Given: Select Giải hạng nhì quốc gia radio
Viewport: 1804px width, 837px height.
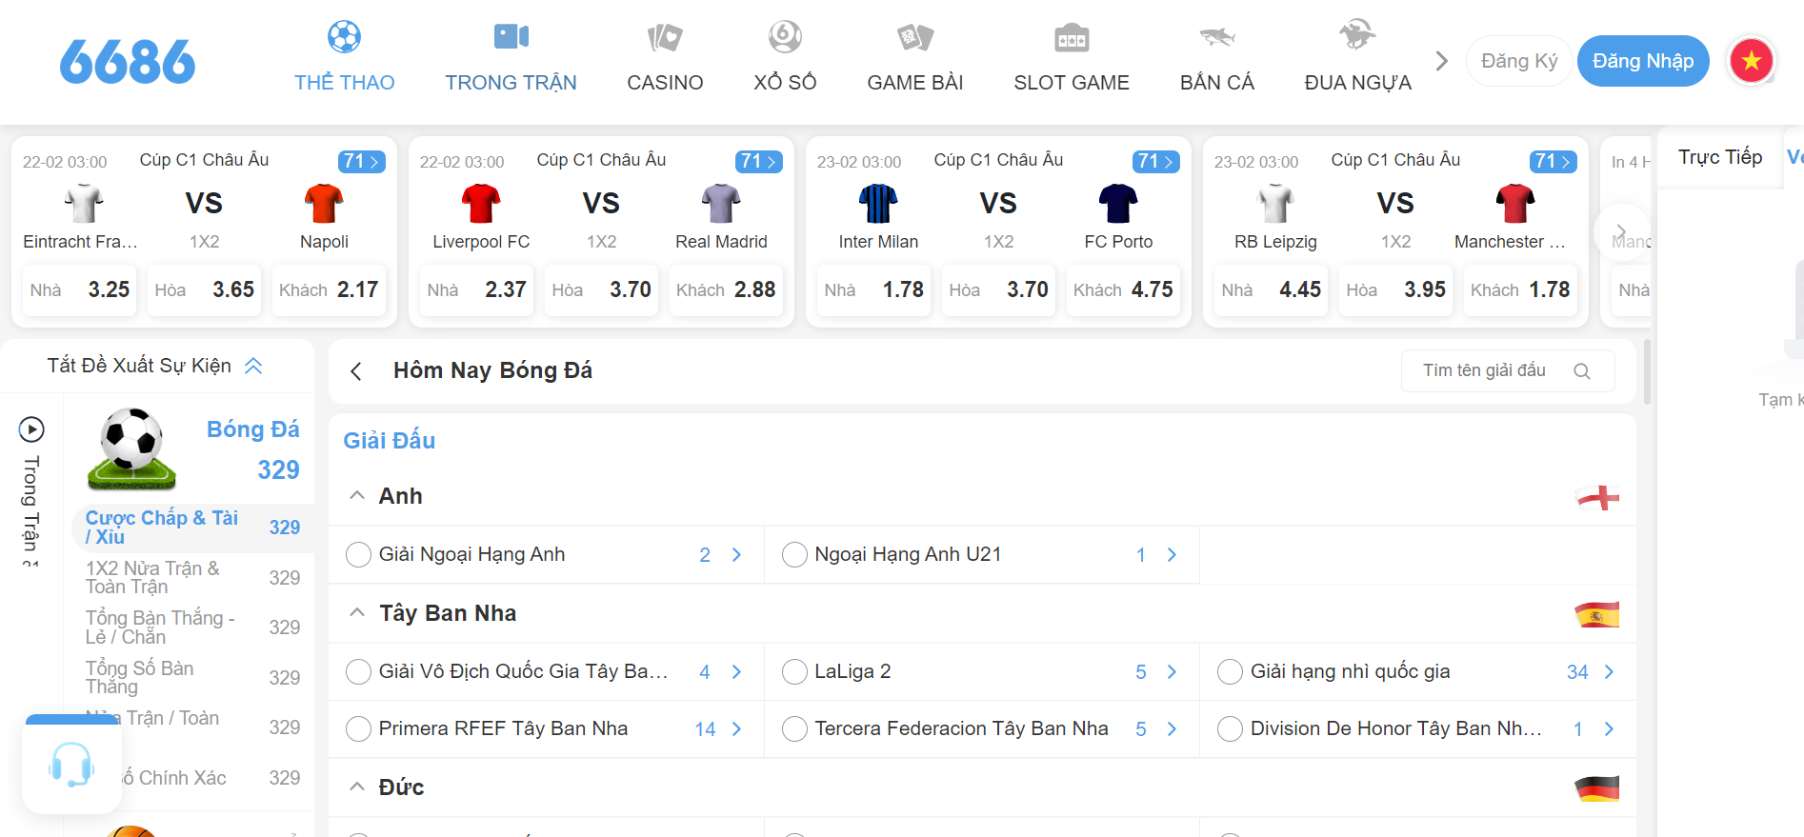Looking at the screenshot, I should tap(1230, 672).
